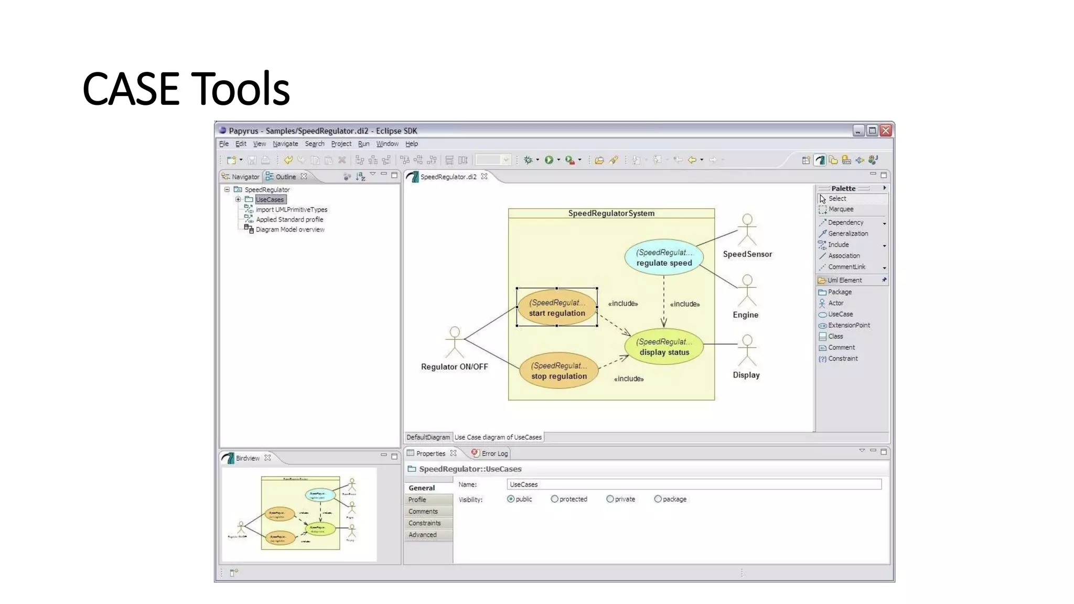
Task: Select the Marquee tool in the palette
Action: tap(840, 209)
